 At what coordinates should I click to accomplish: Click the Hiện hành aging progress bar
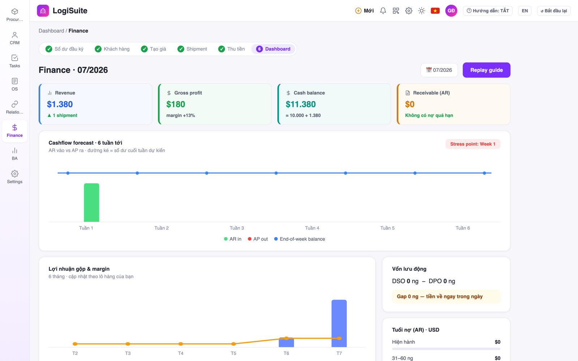point(446,349)
